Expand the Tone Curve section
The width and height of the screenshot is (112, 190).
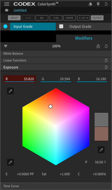click(56, 186)
